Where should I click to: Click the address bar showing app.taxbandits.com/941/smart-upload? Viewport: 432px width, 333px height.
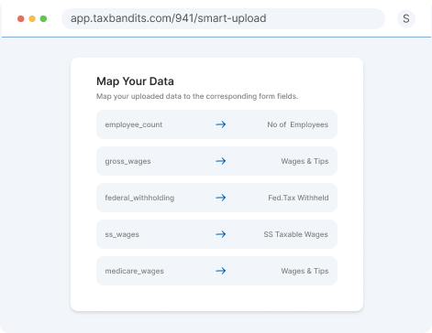pos(223,18)
